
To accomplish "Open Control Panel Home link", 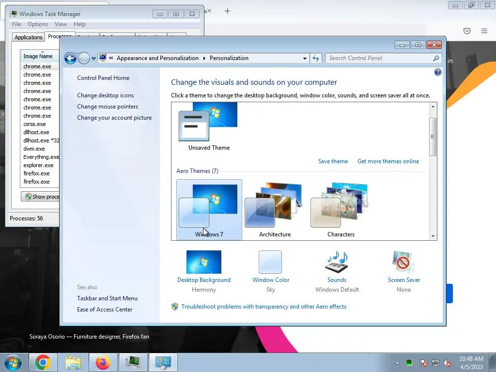I will point(103,78).
